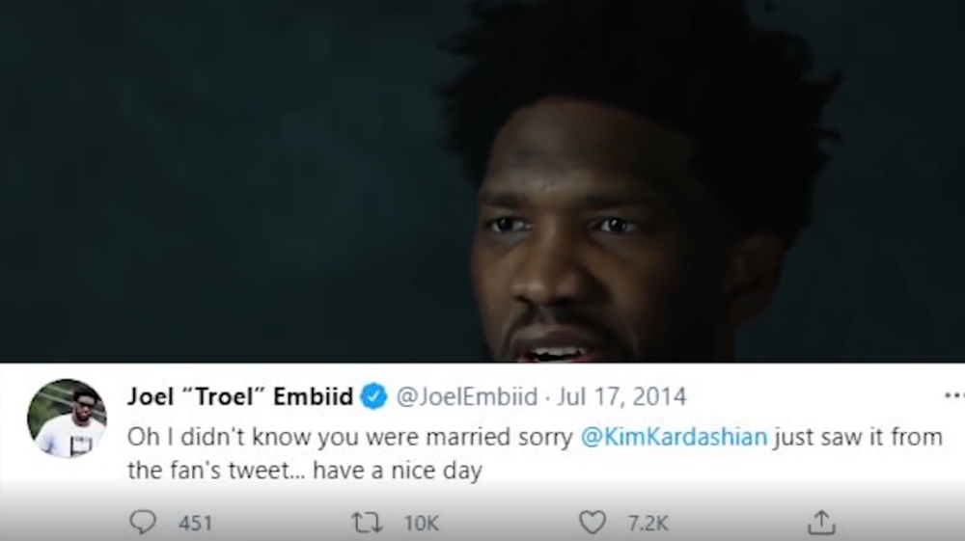This screenshot has height=541, width=965.
Task: Click the "Oh I didn't know" tweet text
Action: click(x=211, y=437)
